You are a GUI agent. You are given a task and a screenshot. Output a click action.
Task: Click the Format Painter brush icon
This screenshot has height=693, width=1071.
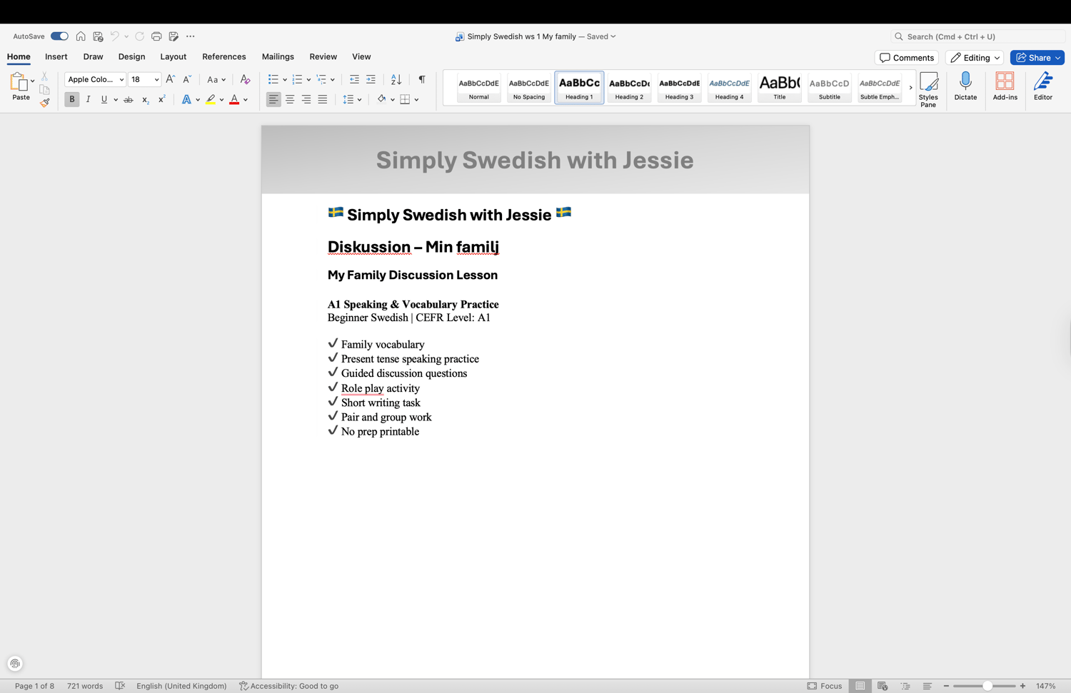44,103
